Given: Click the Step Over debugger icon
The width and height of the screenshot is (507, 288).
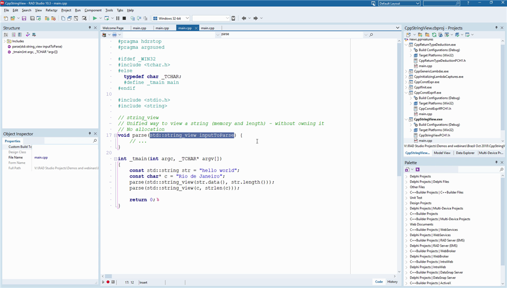Looking at the screenshot, I should (x=139, y=18).
